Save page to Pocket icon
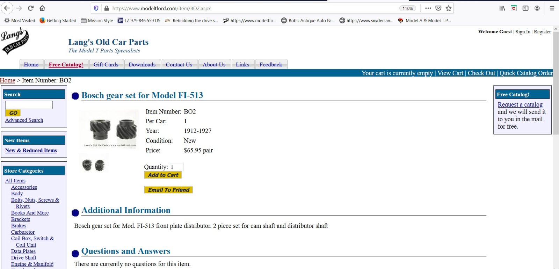The width and height of the screenshot is (559, 269). click(x=438, y=8)
